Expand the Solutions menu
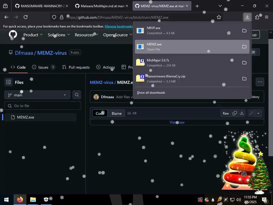The height and width of the screenshot is (205, 273). (x=59, y=35)
